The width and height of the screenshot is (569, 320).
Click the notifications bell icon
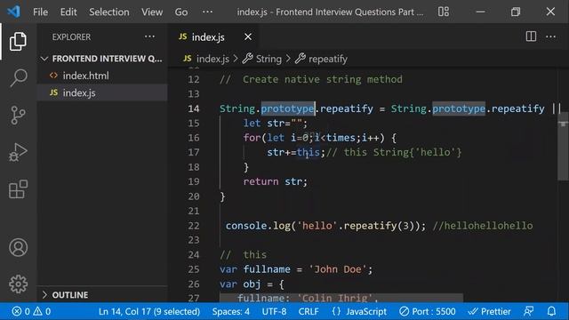(x=551, y=311)
